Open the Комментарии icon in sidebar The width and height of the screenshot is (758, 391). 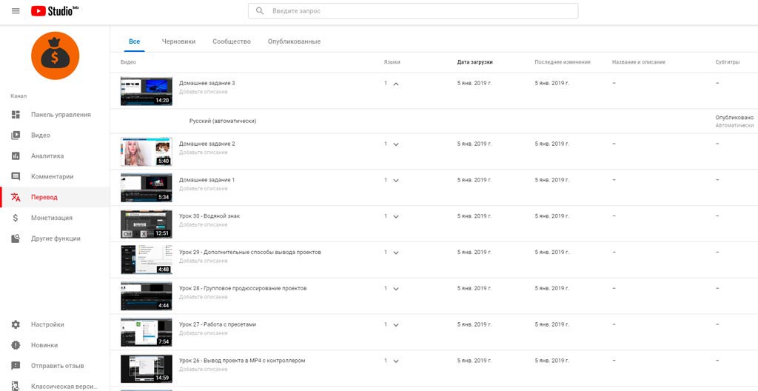(16, 177)
